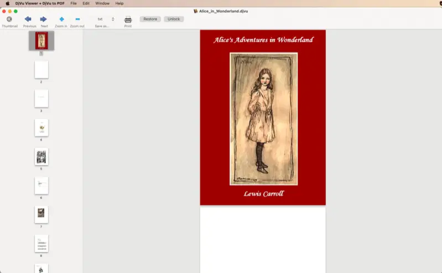This screenshot has width=442, height=273.
Task: Select page 1 cover thumbnail
Action: (41, 40)
